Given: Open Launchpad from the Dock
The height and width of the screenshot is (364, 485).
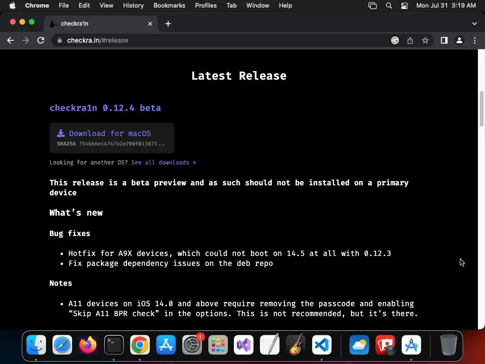Looking at the screenshot, I should (218, 345).
